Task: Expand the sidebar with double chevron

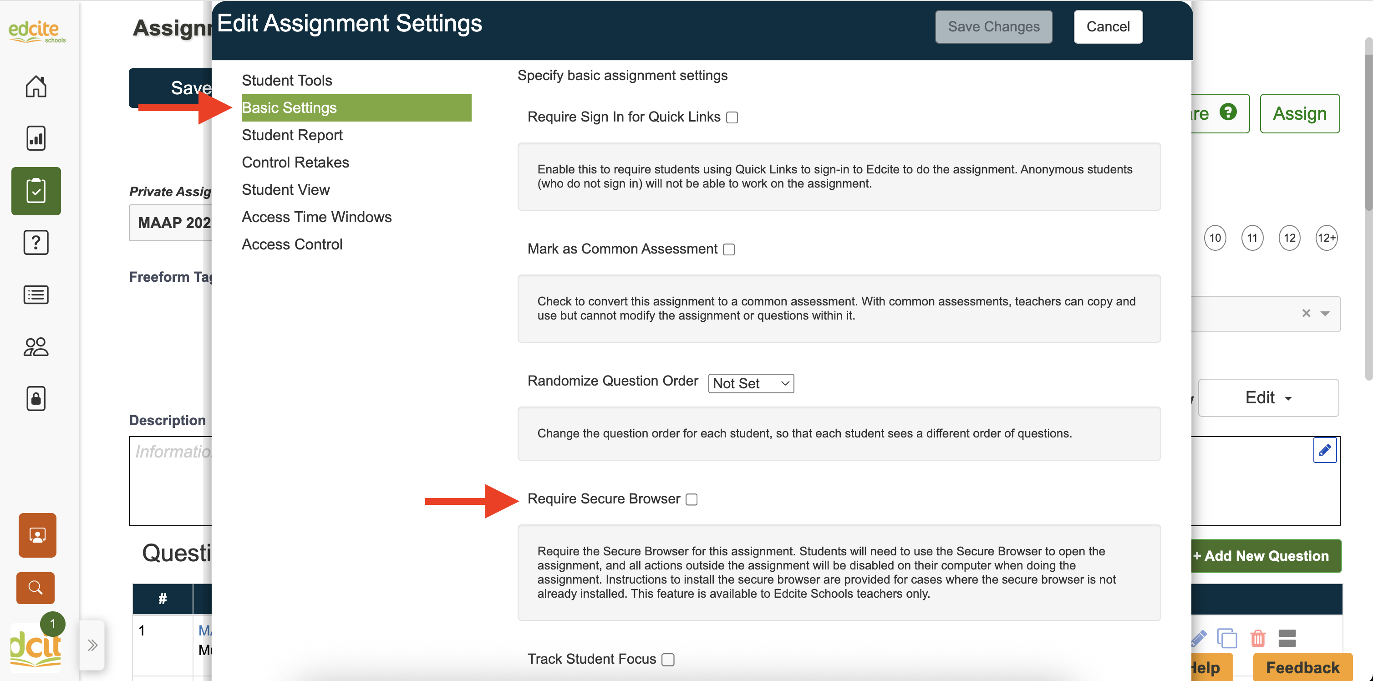Action: [x=92, y=645]
